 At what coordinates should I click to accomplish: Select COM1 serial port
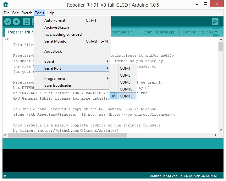click(125, 68)
